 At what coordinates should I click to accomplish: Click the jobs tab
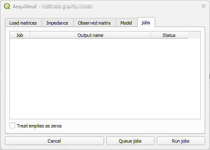tap(146, 22)
